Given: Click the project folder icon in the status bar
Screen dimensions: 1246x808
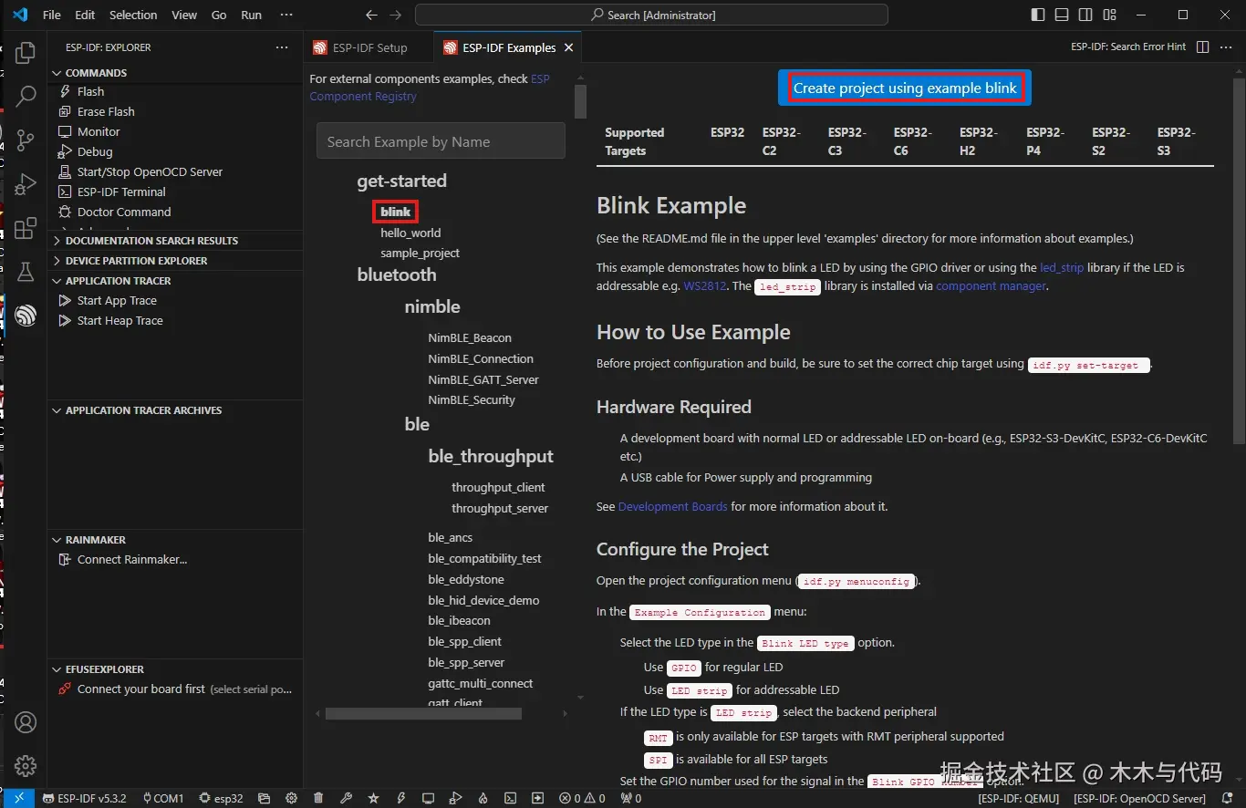Looking at the screenshot, I should click(x=264, y=798).
